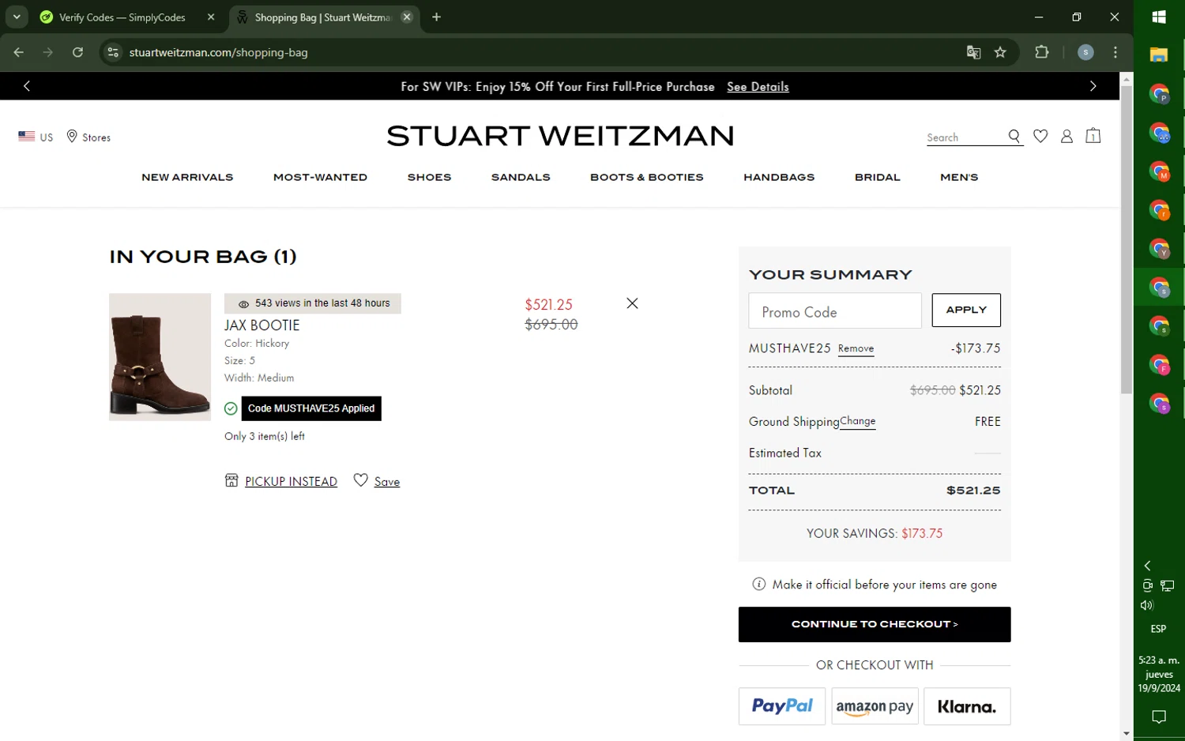Viewport: 1185px width, 741px height.
Task: Open File Explorer from taskbar
Action: pos(1159,55)
